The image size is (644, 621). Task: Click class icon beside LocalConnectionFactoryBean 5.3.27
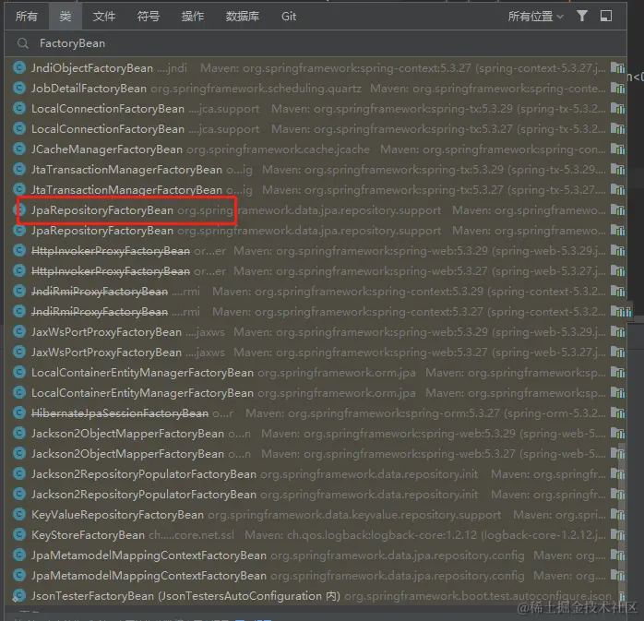[18, 128]
